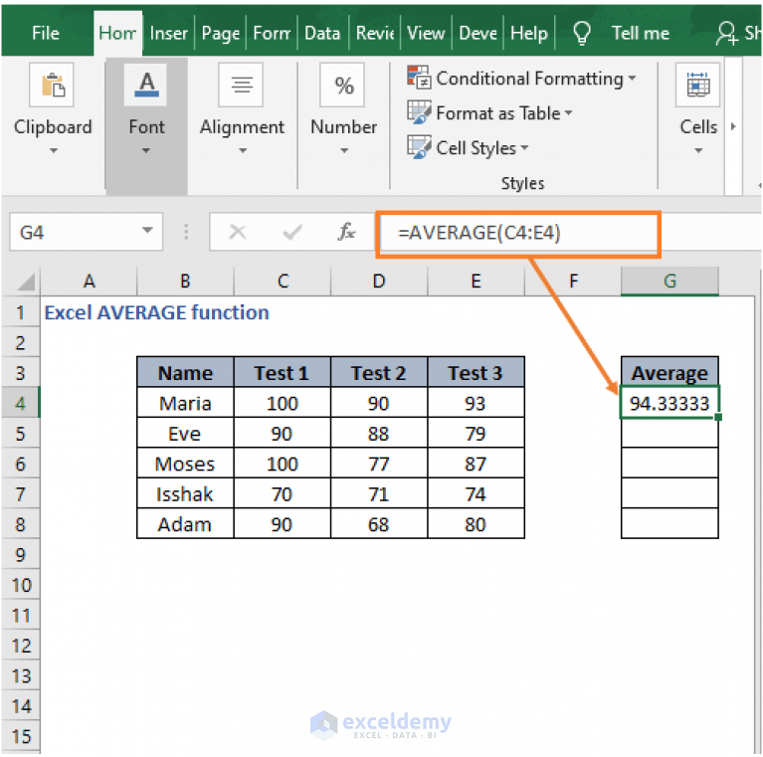
Task: Click the Enter checkmark in formula bar
Action: 291,232
